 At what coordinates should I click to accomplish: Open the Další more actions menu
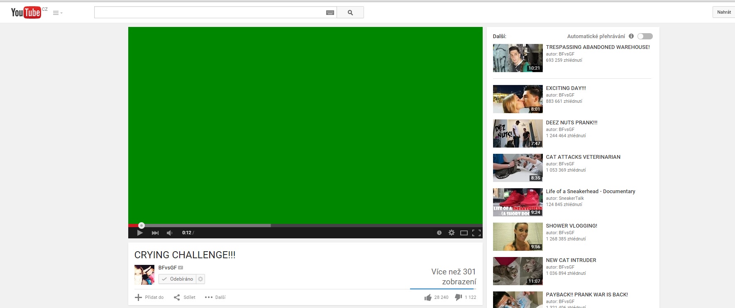[215, 297]
